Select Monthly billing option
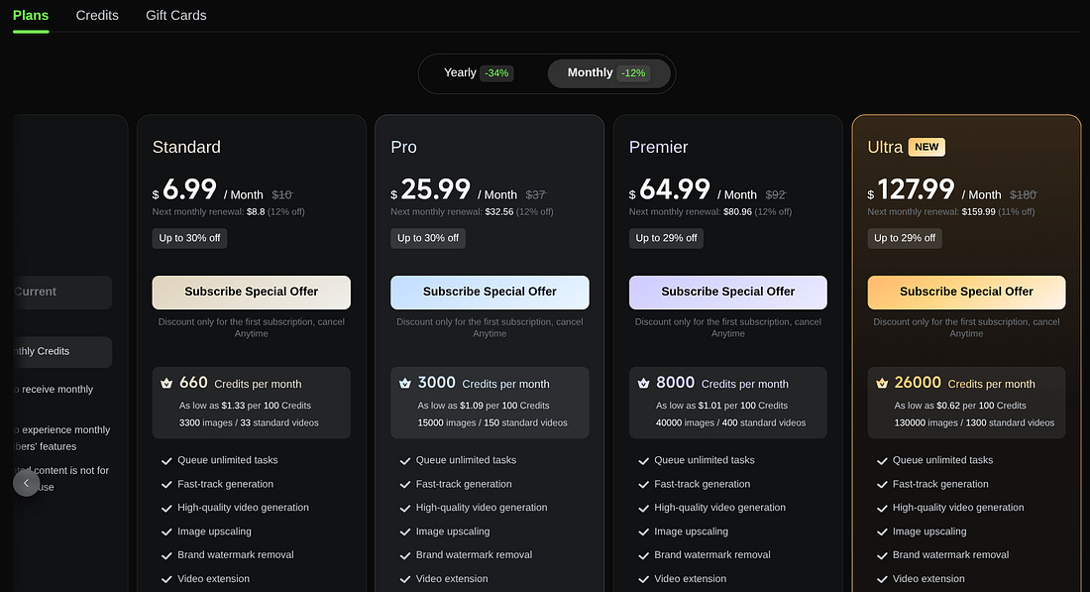This screenshot has height=592, width=1090. (x=608, y=73)
